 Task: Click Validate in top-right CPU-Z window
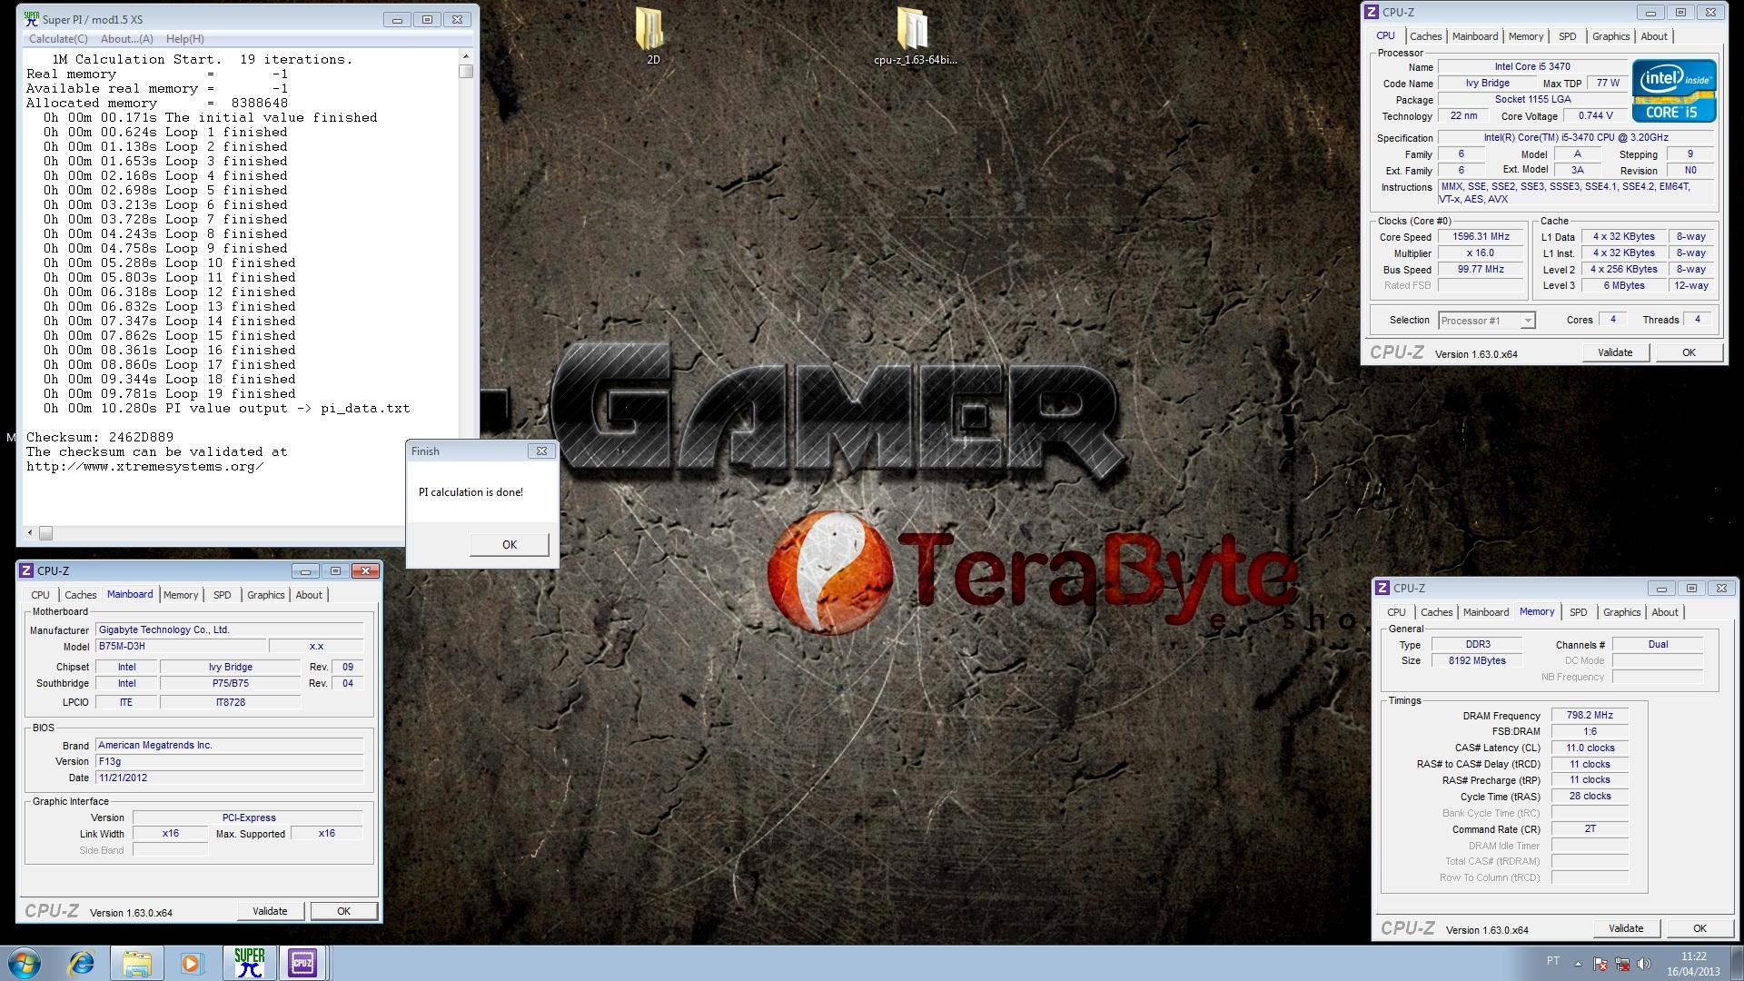1615,352
